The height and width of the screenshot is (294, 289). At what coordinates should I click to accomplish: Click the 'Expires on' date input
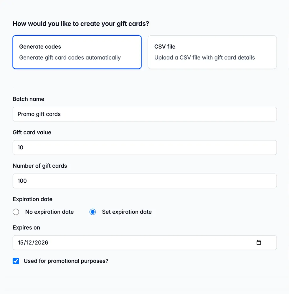tap(133, 242)
